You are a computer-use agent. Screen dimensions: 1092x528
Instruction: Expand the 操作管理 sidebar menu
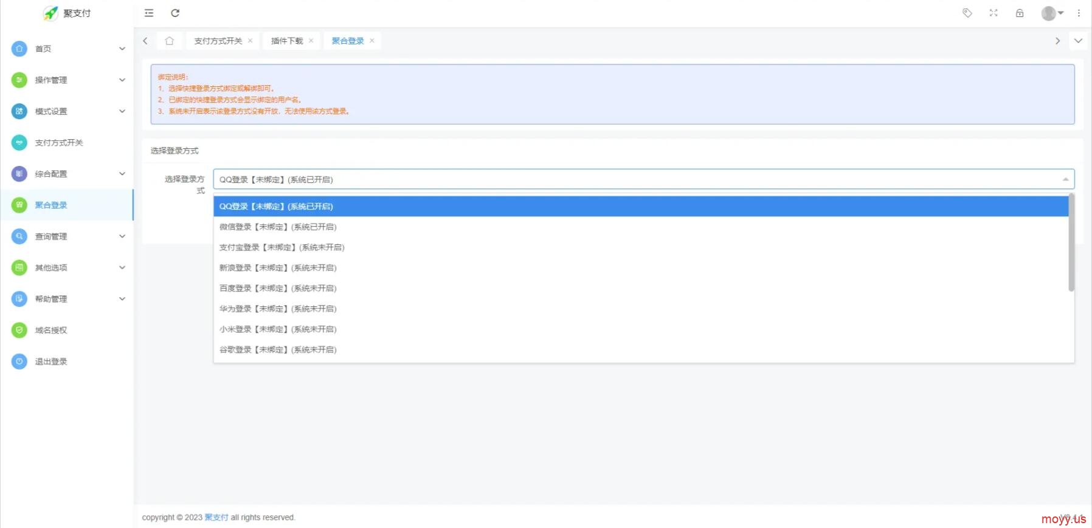pyautogui.click(x=67, y=80)
